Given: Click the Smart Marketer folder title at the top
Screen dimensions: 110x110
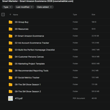Looking at the screenshot, I should tap(38, 1).
